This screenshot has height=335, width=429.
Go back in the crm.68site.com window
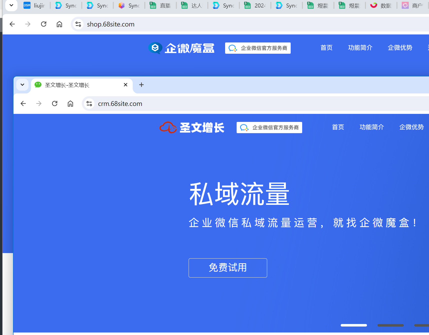point(23,103)
